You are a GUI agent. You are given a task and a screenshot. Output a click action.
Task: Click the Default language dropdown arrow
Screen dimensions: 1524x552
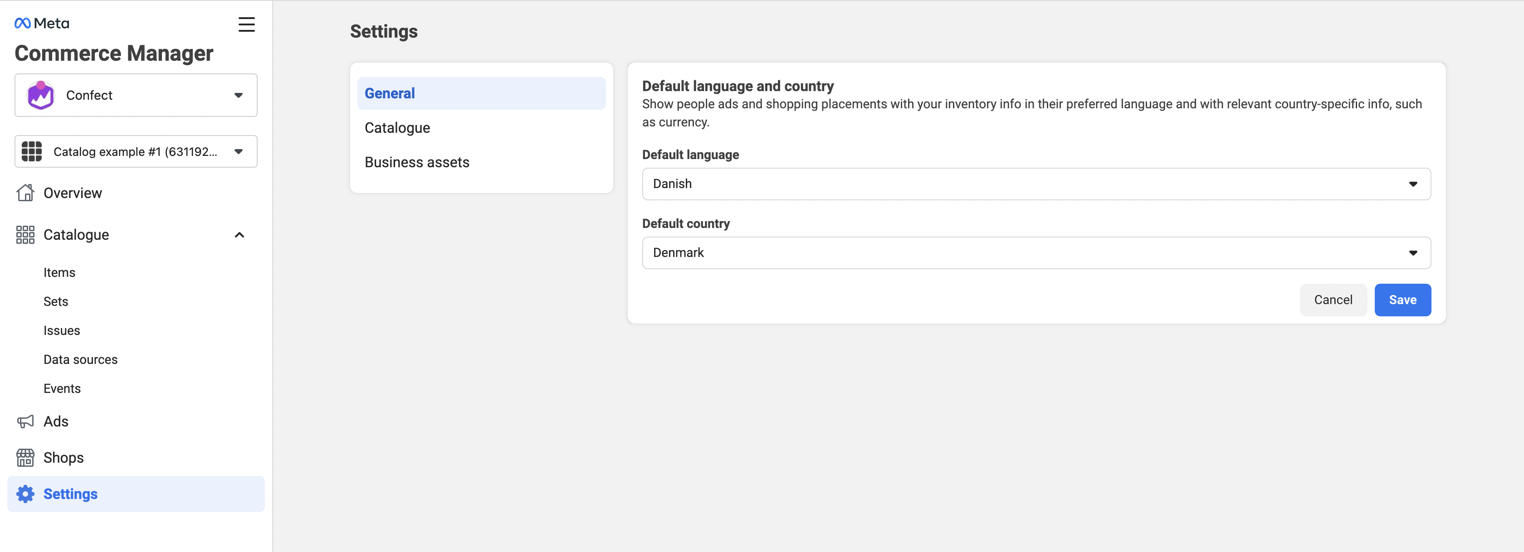pos(1413,184)
